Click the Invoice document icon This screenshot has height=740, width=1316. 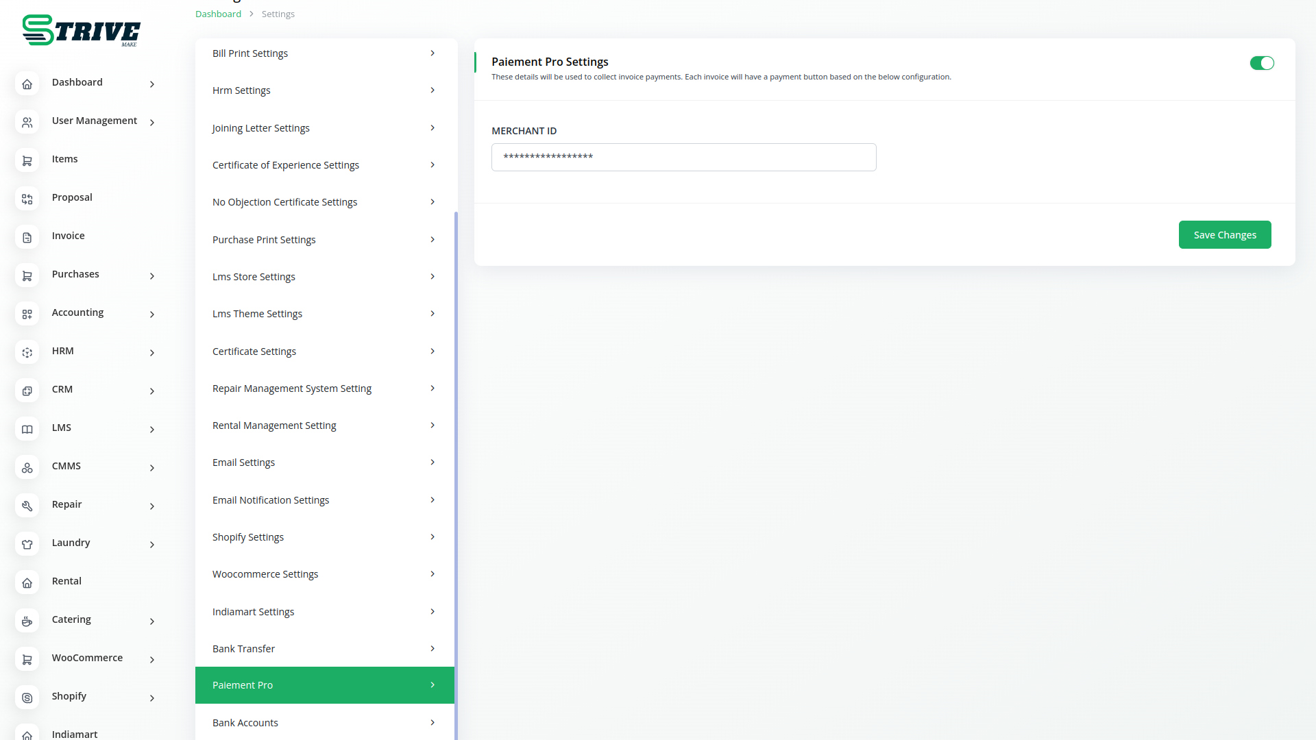point(27,238)
